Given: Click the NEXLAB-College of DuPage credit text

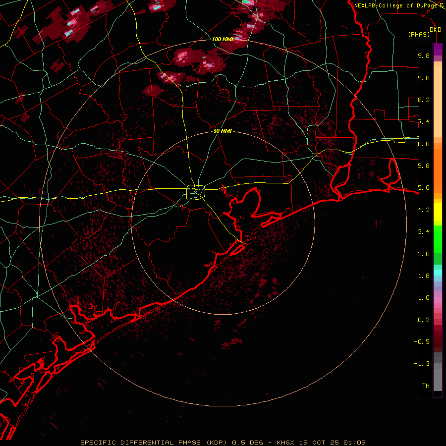Looking at the screenshot, I should click(396, 5).
